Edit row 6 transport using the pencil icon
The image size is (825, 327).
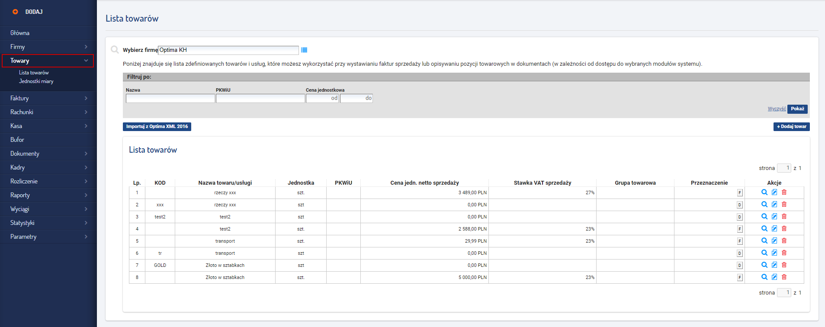(774, 253)
